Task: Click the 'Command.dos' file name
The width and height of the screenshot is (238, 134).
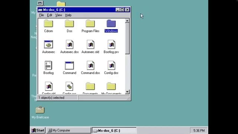Action: [x=90, y=73]
